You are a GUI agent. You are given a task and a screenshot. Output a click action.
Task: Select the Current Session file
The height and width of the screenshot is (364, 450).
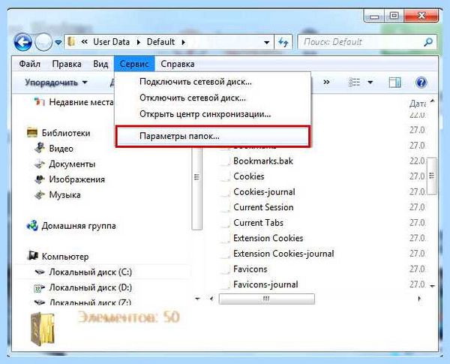(x=263, y=207)
